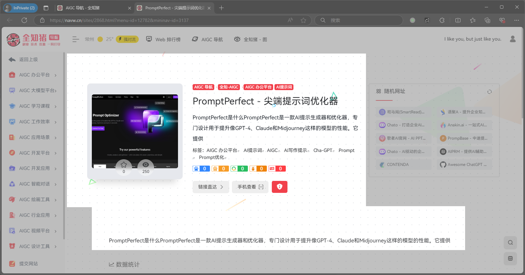
Task: Open read aloud icon in address bar
Action: pyautogui.click(x=290, y=20)
